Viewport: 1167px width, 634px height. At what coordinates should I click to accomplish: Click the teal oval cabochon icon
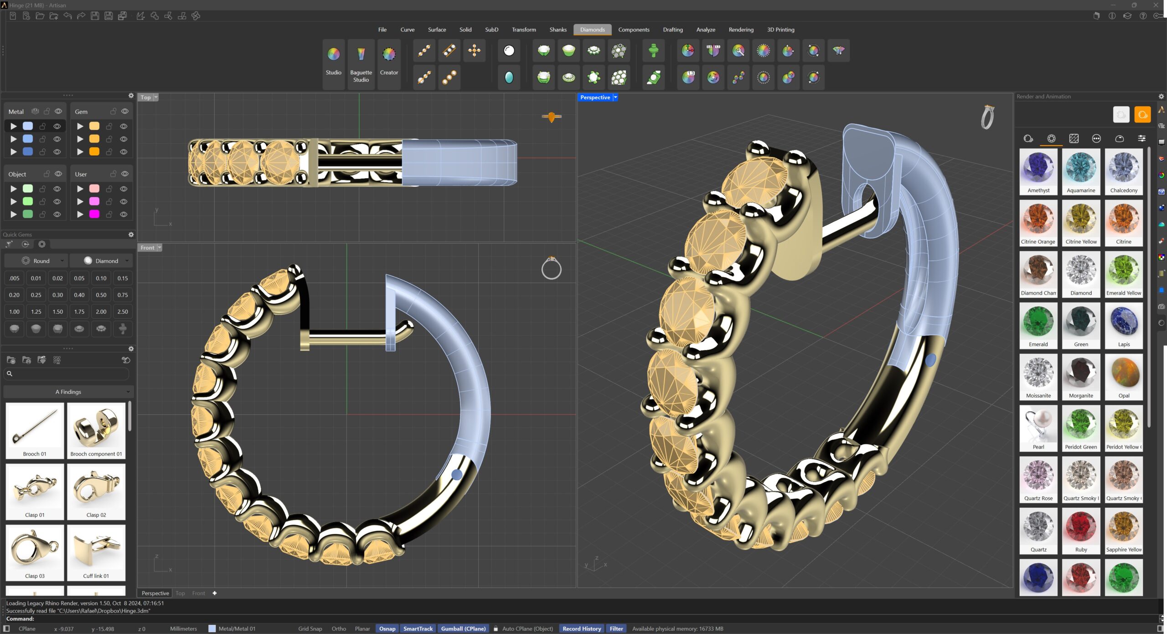tap(509, 77)
